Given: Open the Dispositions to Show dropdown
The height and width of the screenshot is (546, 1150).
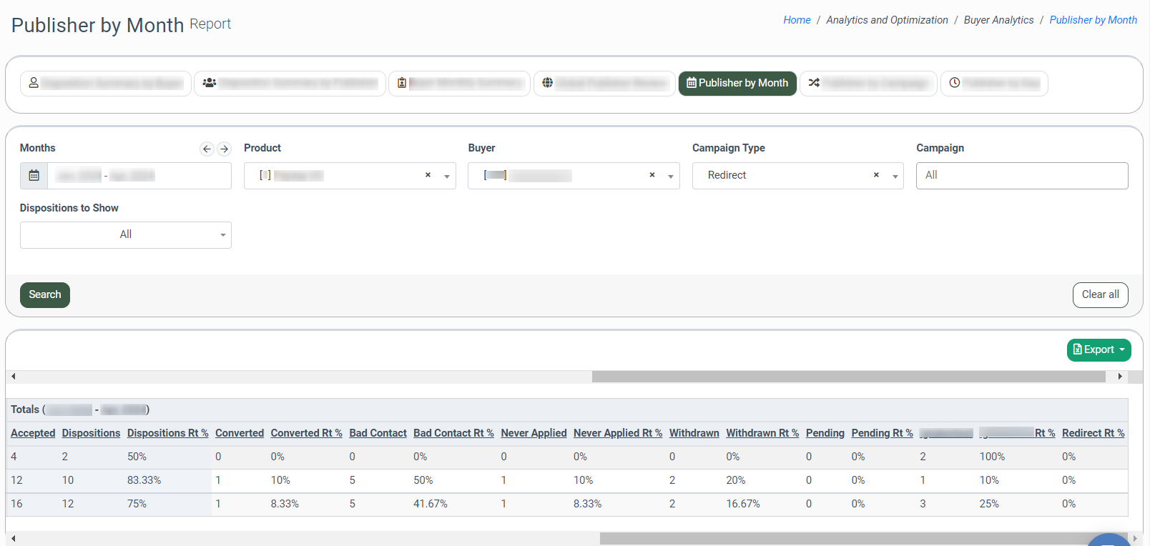Looking at the screenshot, I should [x=126, y=235].
